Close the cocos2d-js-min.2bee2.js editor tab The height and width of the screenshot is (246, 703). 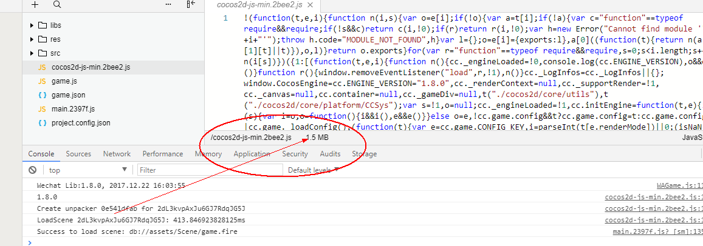coord(311,5)
